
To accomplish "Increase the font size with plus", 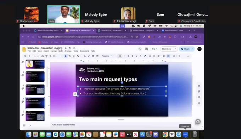I will click(124, 56).
